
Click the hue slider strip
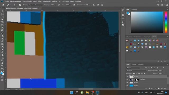point(166,22)
